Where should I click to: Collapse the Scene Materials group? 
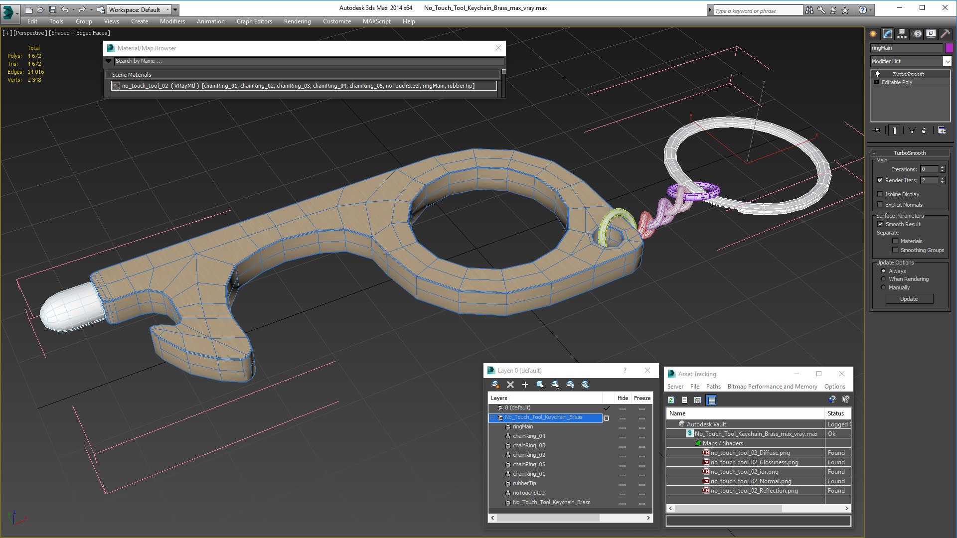pyautogui.click(x=109, y=75)
